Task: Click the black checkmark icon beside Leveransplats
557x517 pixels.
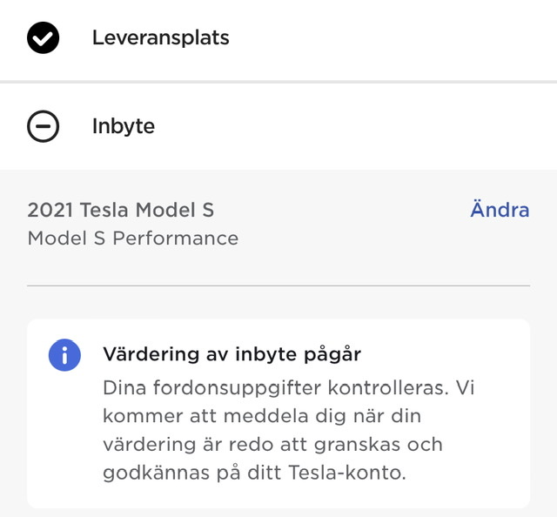Action: tap(43, 37)
